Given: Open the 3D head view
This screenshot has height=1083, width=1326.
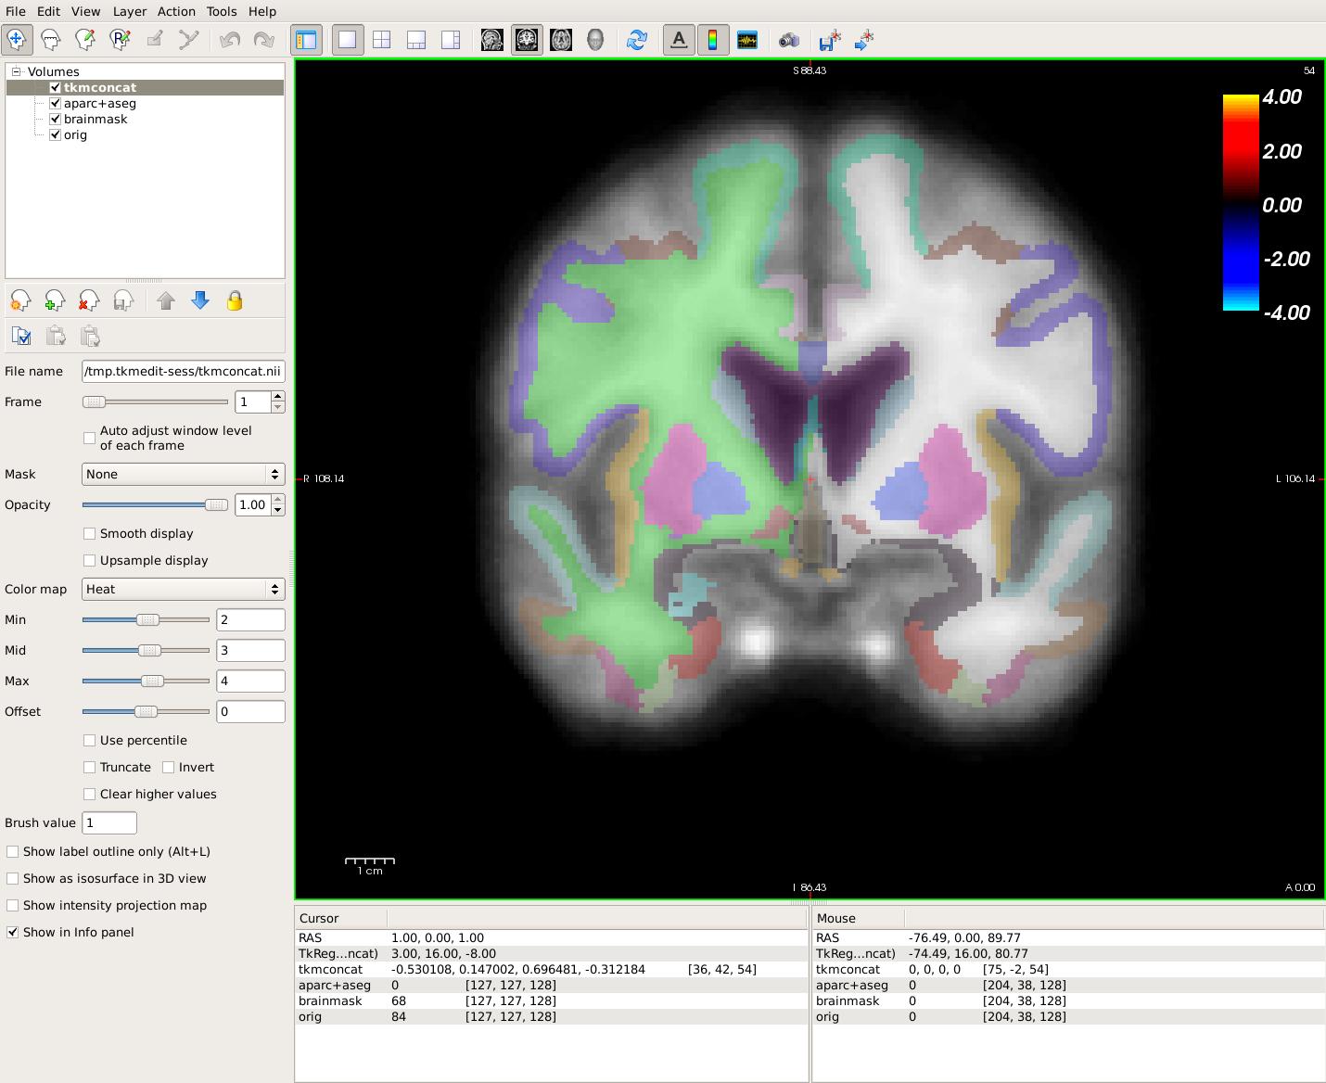Looking at the screenshot, I should (x=595, y=40).
